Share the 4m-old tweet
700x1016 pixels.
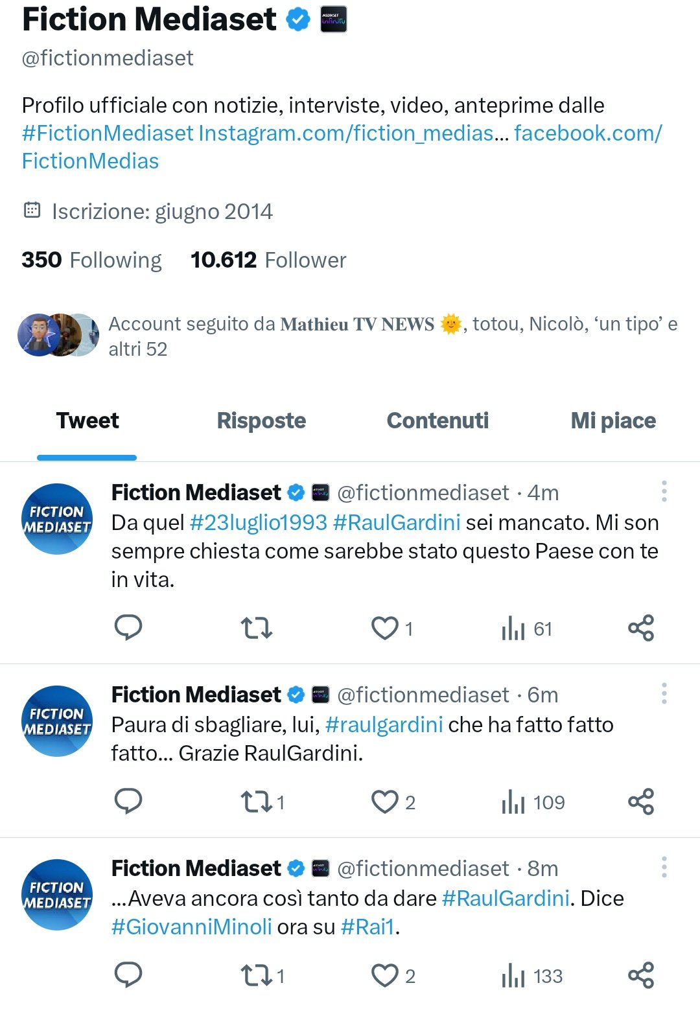click(641, 628)
